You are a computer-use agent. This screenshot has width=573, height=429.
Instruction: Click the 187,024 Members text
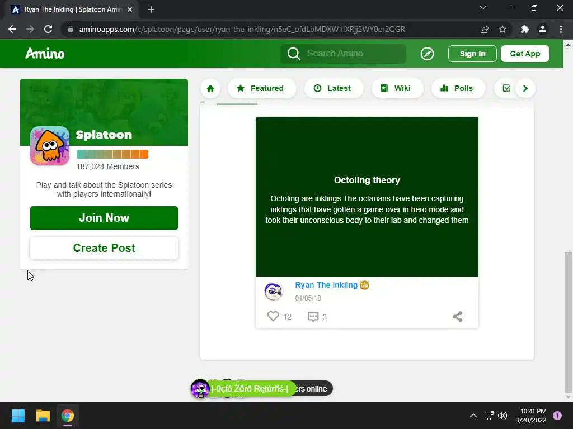pos(108,166)
